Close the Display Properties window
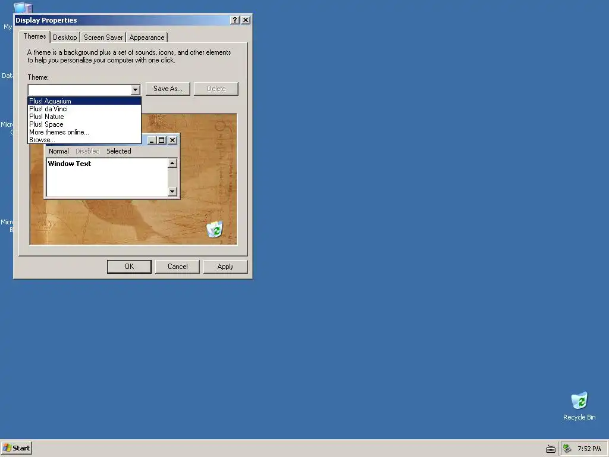This screenshot has width=609, height=457. click(246, 20)
